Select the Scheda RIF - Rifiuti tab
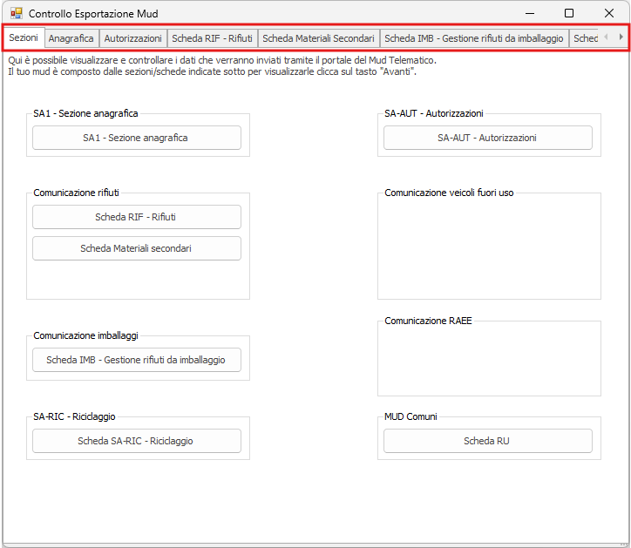This screenshot has height=548, width=631. (212, 38)
